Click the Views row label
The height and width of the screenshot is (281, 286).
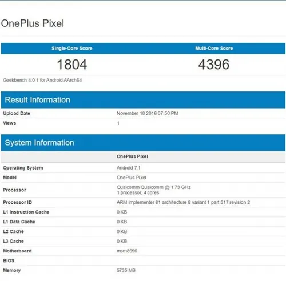[9, 123]
